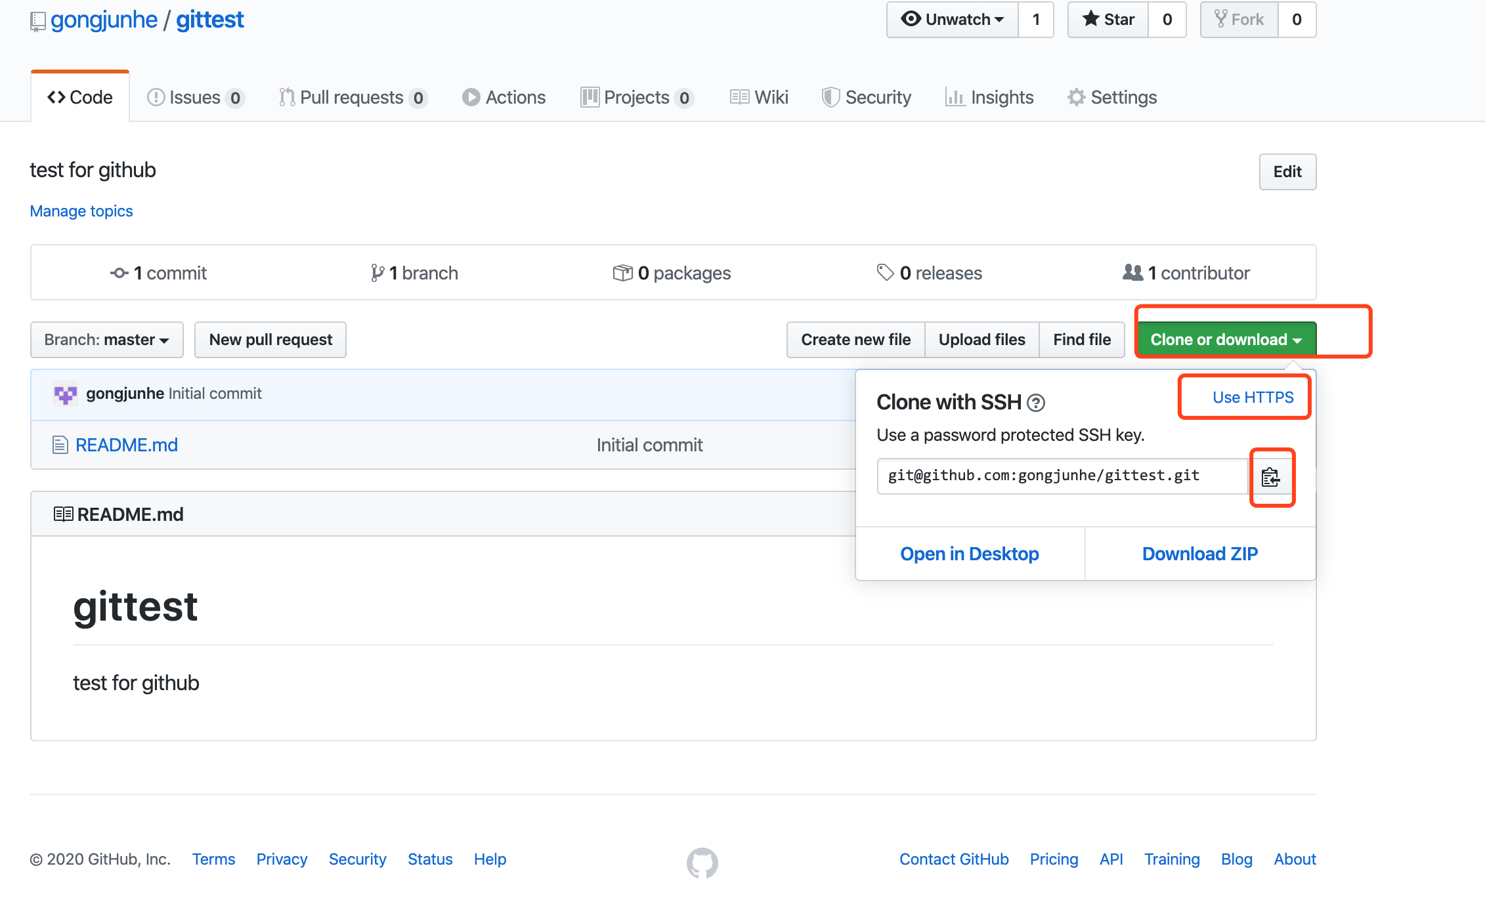1485x904 pixels.
Task: Go to the Settings tab
Action: coord(1111,98)
